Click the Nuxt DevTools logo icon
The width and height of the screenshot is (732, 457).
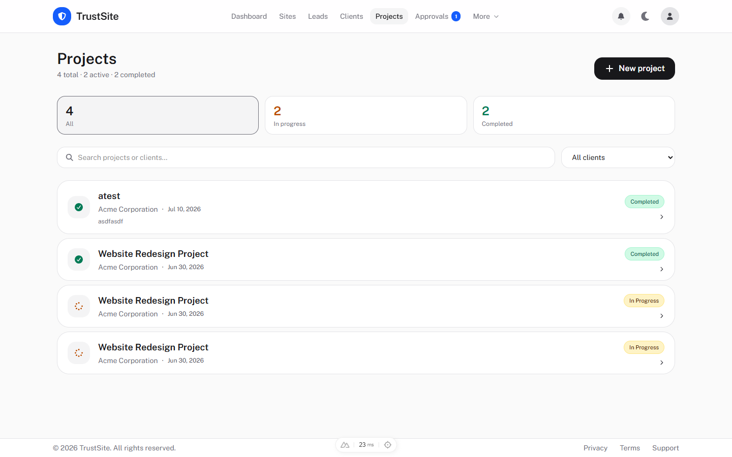pyautogui.click(x=345, y=445)
